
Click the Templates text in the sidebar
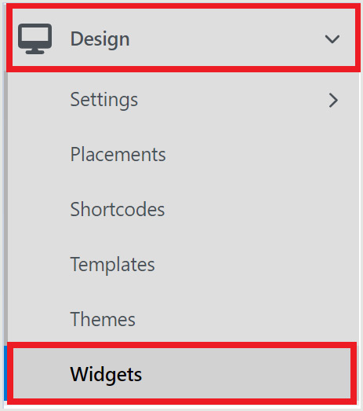coord(113,265)
